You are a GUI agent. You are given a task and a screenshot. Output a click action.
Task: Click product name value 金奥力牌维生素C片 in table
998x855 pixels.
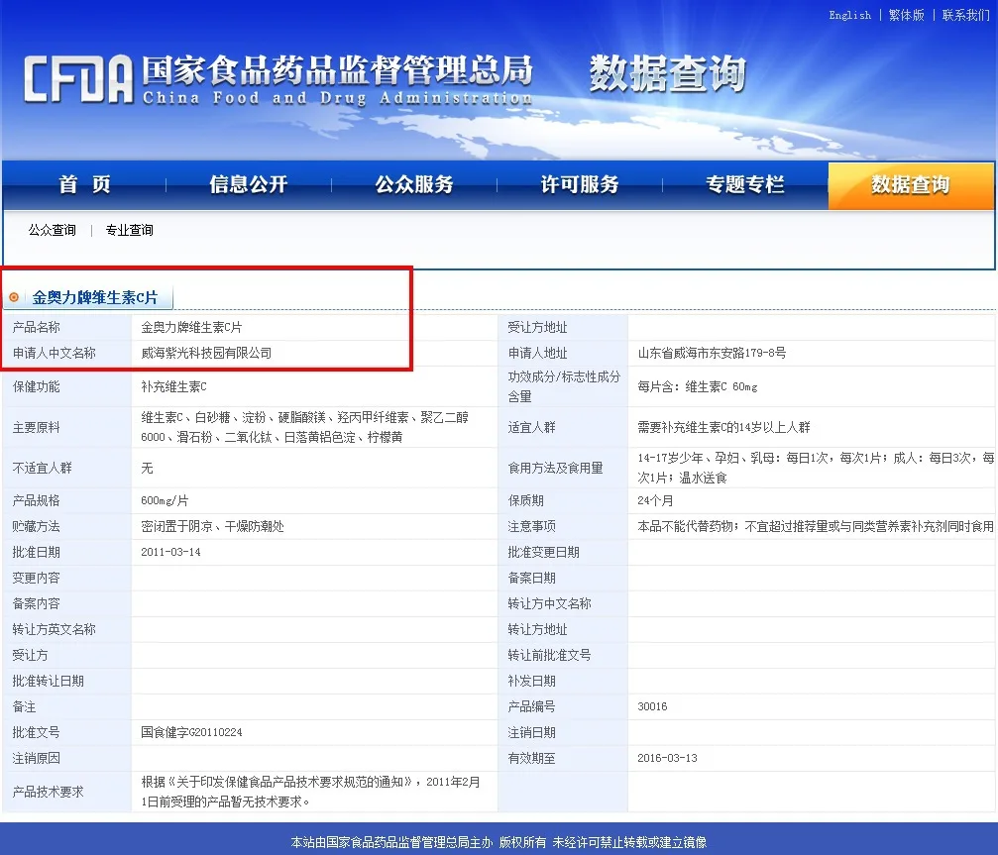coord(191,327)
